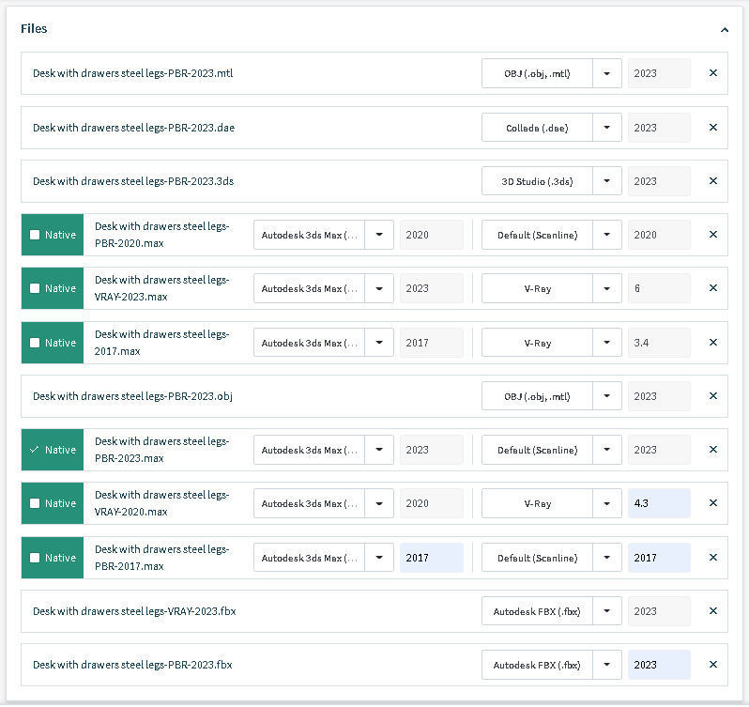Click V-Ray version field showing 4.3
The width and height of the screenshot is (749, 707).
tap(659, 503)
